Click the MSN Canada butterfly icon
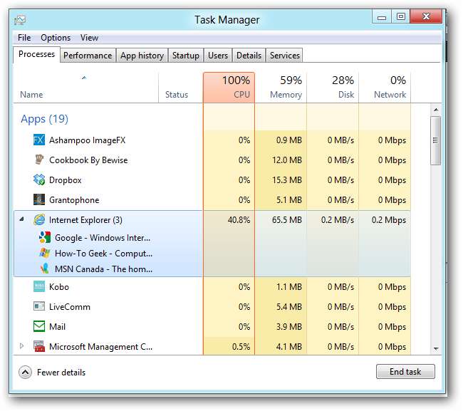The image size is (463, 411). [45, 269]
